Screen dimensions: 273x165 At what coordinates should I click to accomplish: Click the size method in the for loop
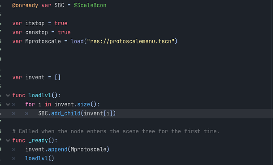click(x=83, y=104)
